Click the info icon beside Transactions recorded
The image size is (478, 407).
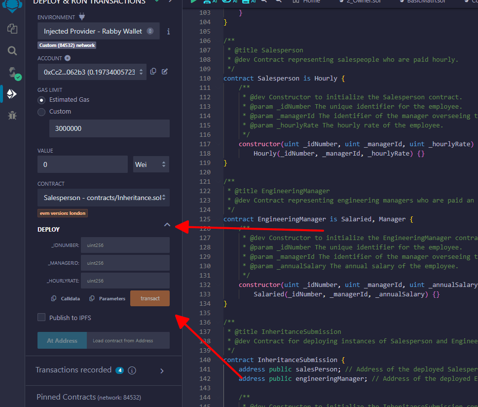point(132,370)
